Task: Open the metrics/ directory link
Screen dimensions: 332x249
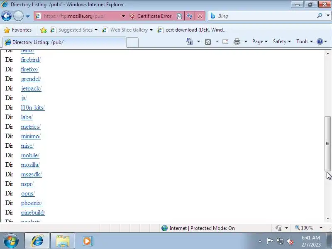Action: (31, 127)
